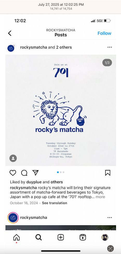Tap the text scan icon at bottom right
Screen dimensions: 121x254
coord(111,248)
